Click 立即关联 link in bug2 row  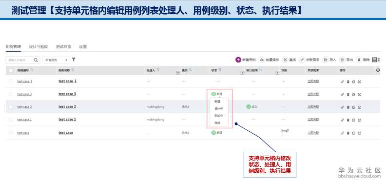313,133
